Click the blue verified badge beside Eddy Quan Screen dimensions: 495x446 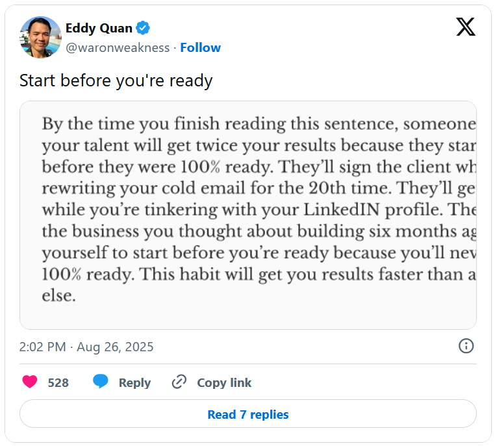pos(143,28)
